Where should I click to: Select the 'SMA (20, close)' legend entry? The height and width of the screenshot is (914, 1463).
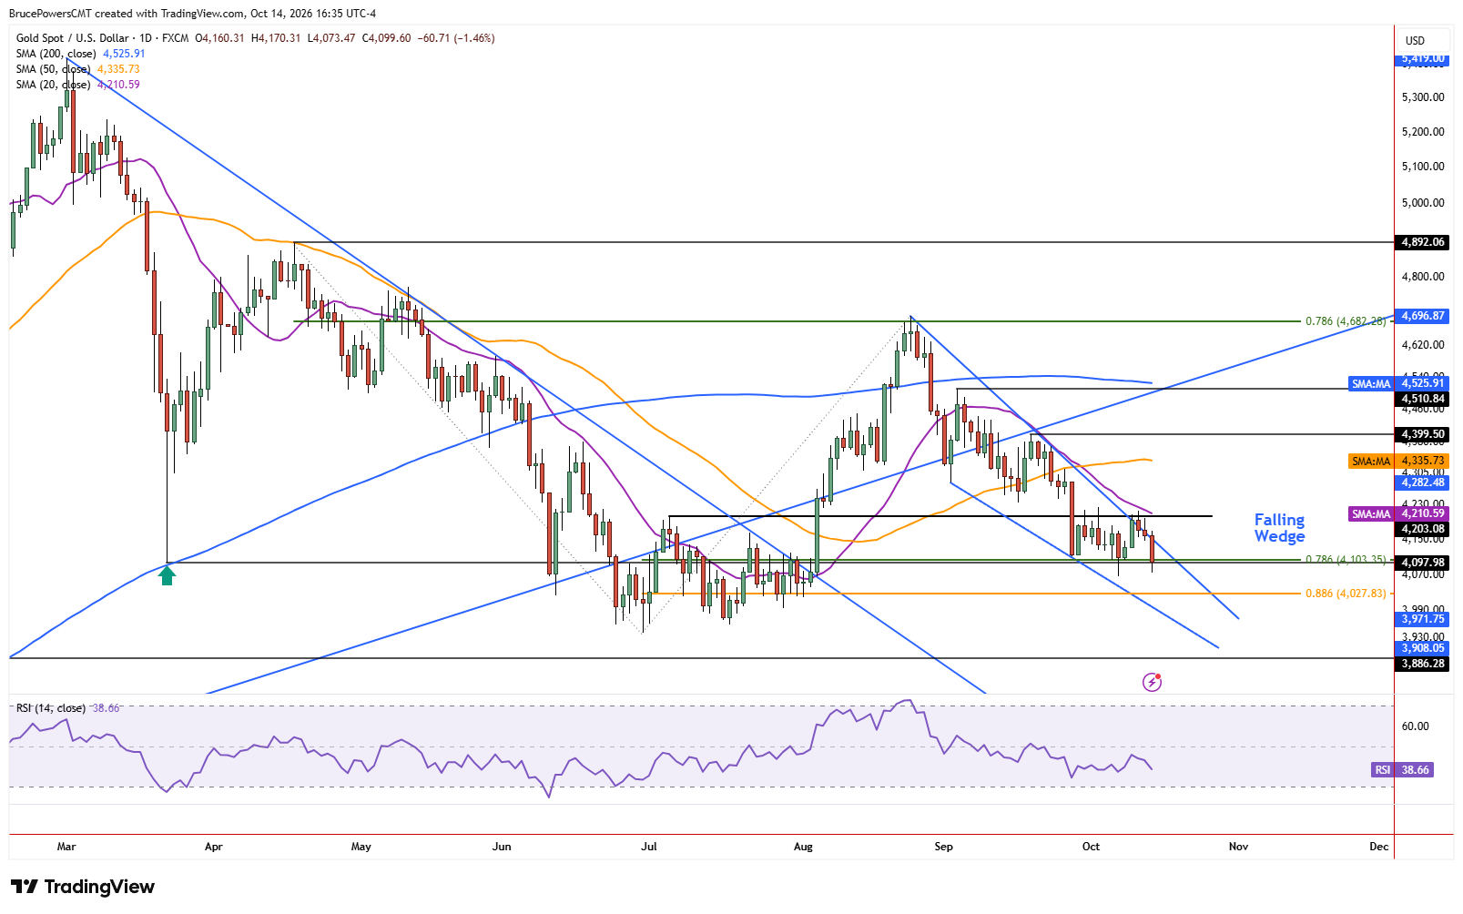(53, 85)
